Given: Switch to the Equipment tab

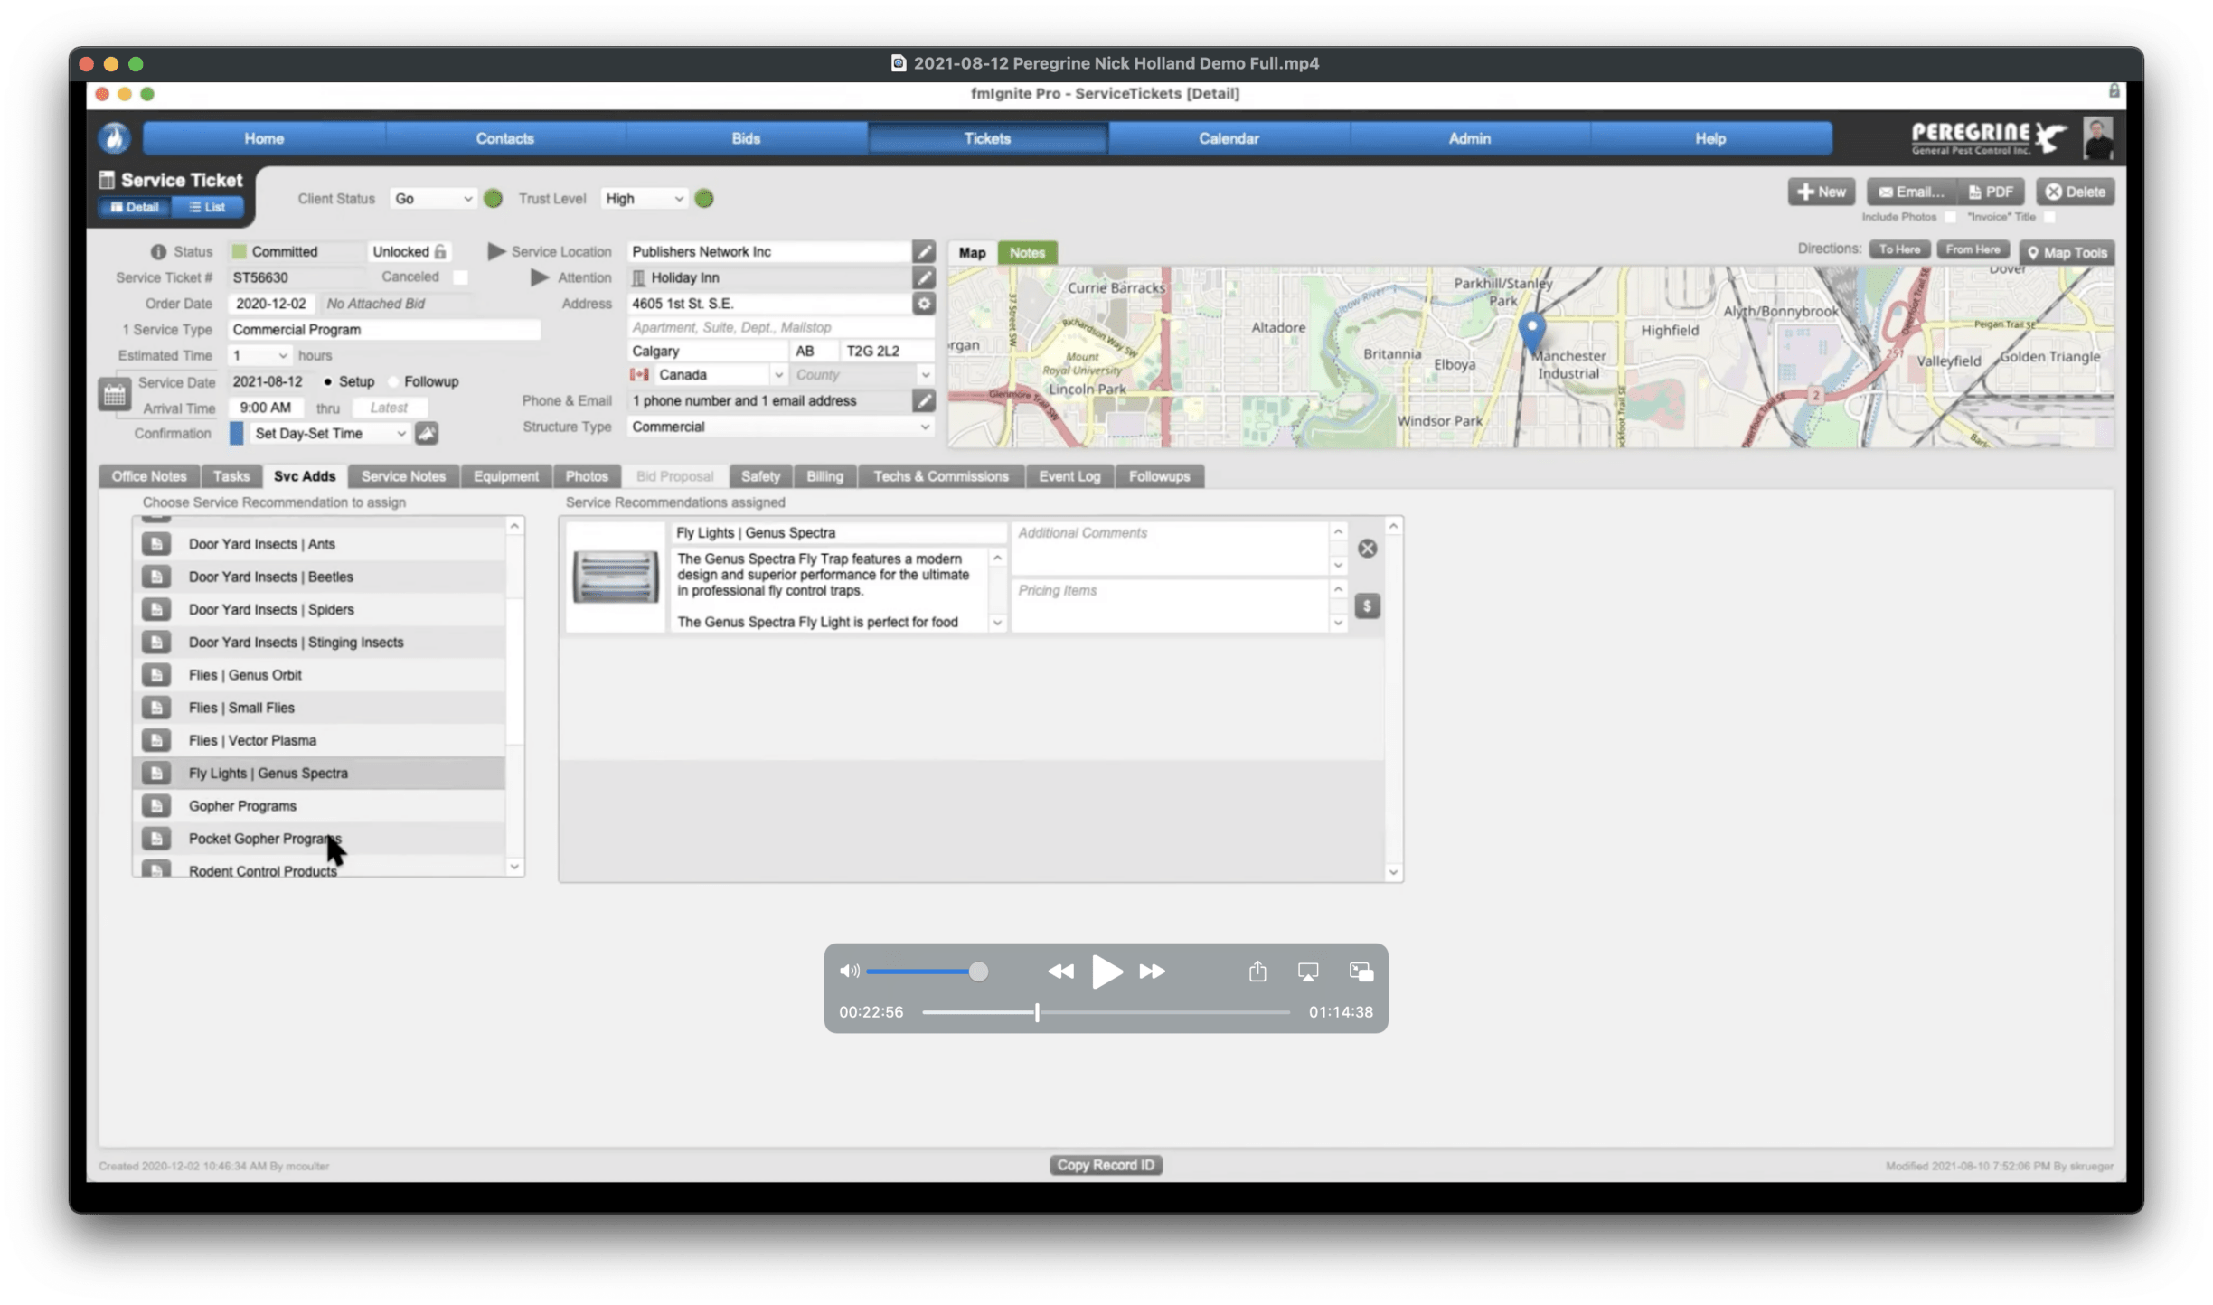Looking at the screenshot, I should point(505,476).
